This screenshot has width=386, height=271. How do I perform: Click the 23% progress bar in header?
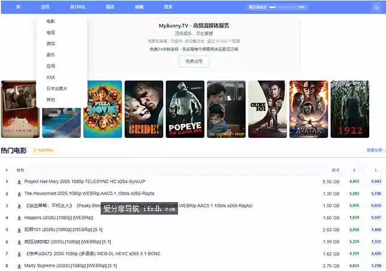pos(282,7)
